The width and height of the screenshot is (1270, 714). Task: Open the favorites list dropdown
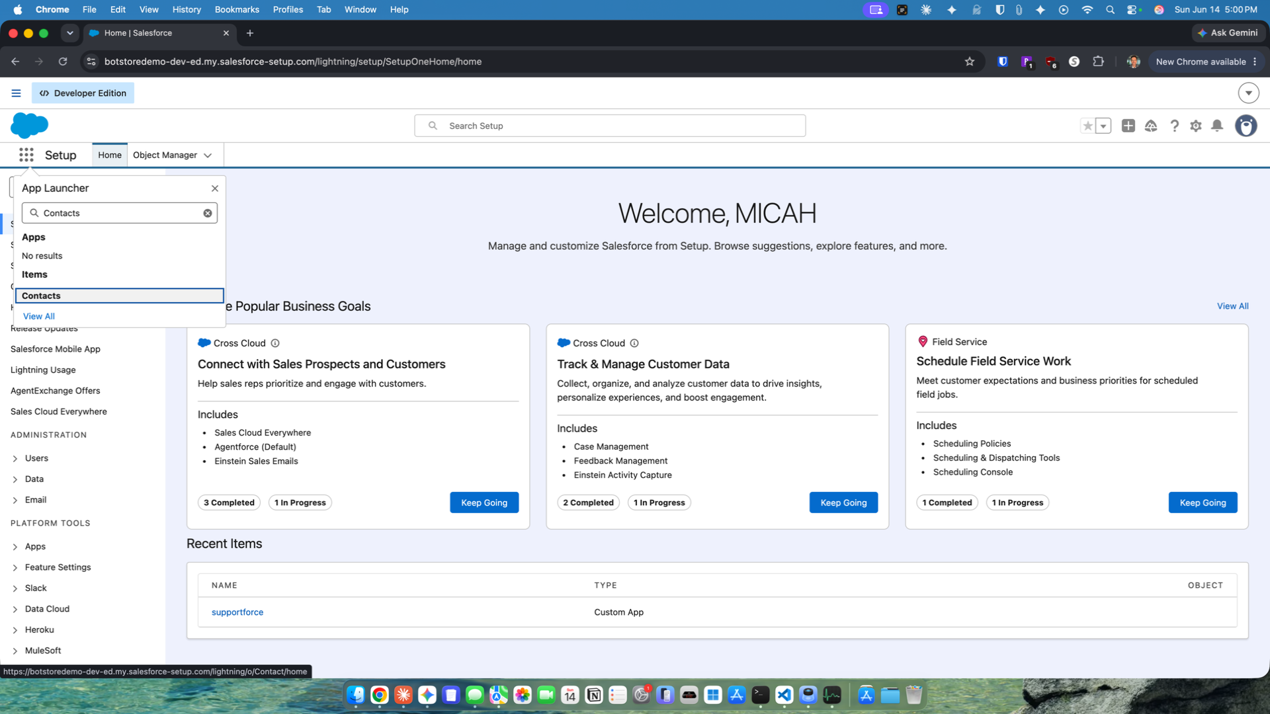[x=1103, y=126]
